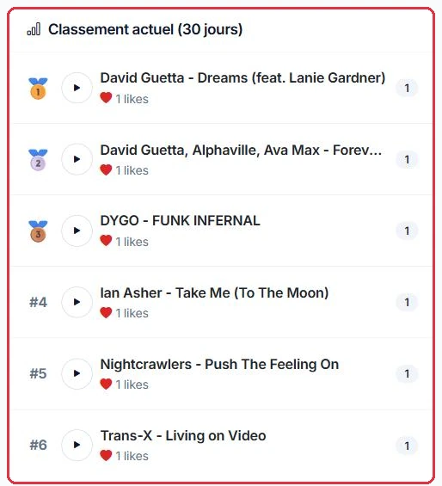
Task: Toggle heart on Trans-X - Living on Video
Action: coord(106,455)
